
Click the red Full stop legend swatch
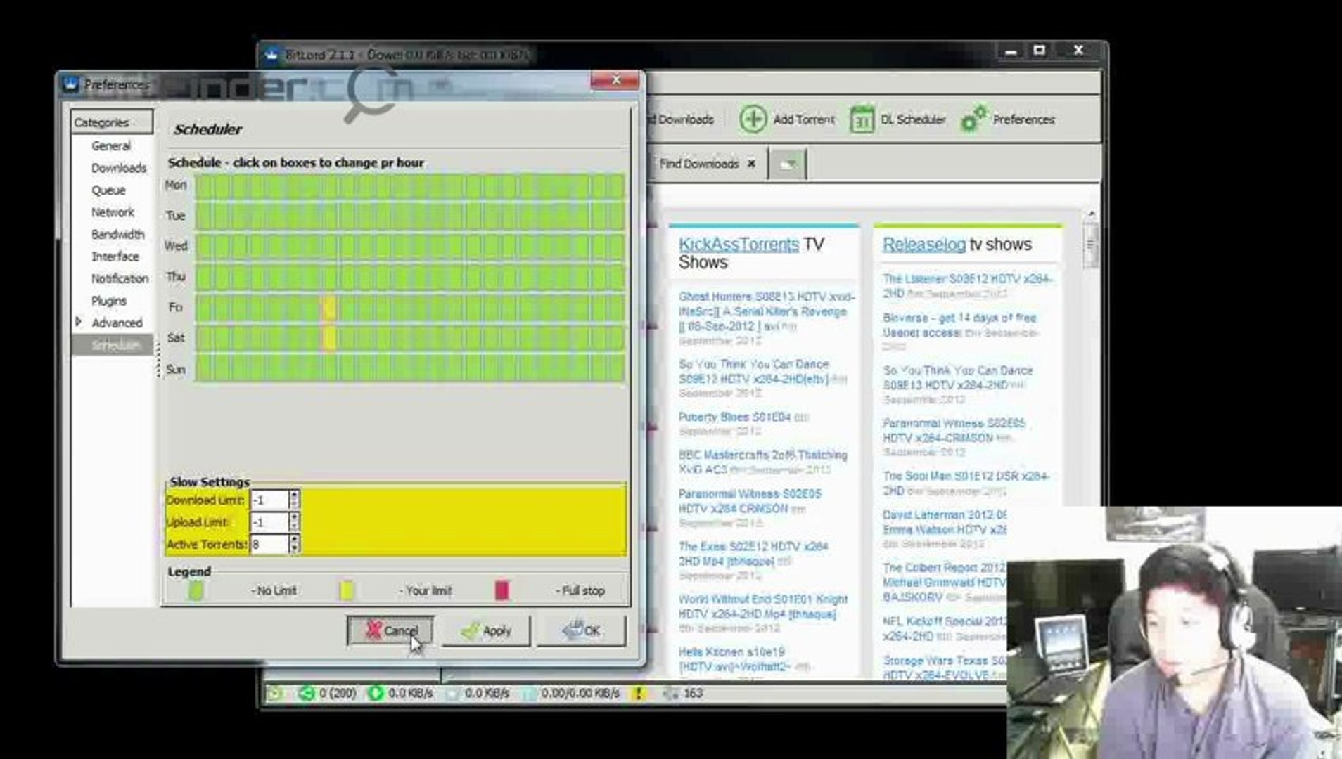click(x=501, y=590)
